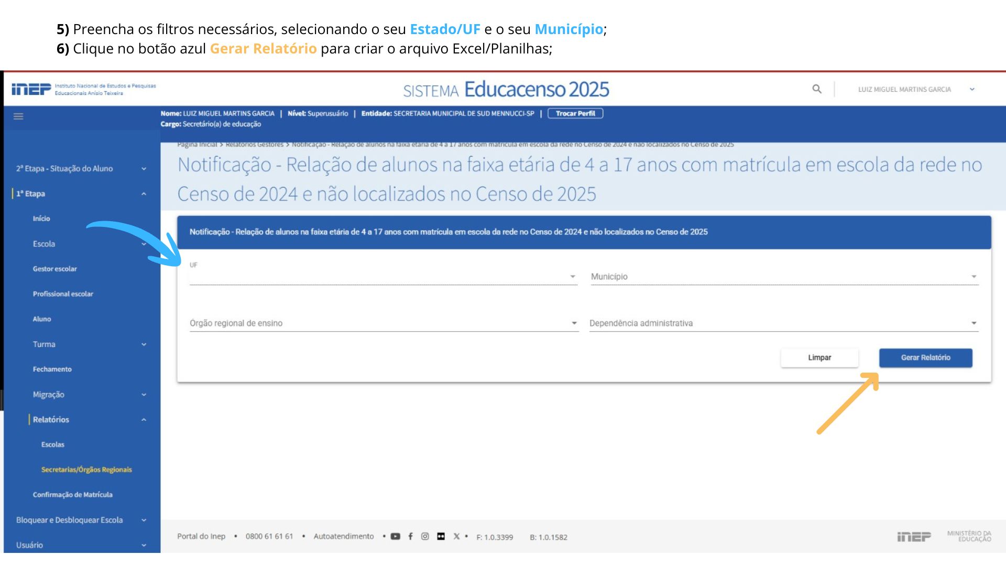Open the Município dropdown
1006x566 pixels.
tap(784, 276)
